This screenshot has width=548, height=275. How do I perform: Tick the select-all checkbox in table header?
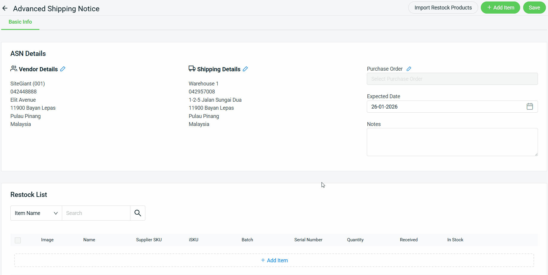18,240
